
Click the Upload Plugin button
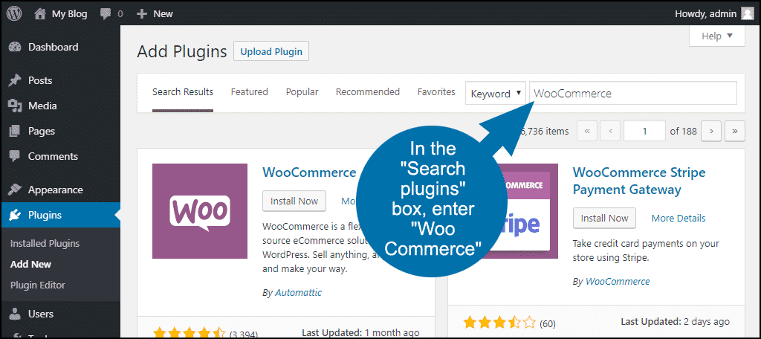pos(271,51)
